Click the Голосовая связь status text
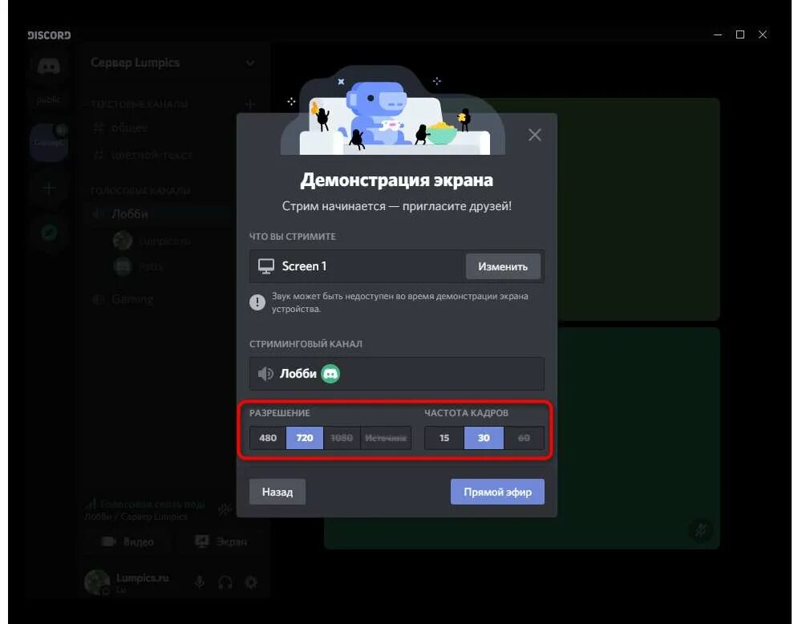Image resolution: width=794 pixels, height=624 pixels. (x=152, y=504)
